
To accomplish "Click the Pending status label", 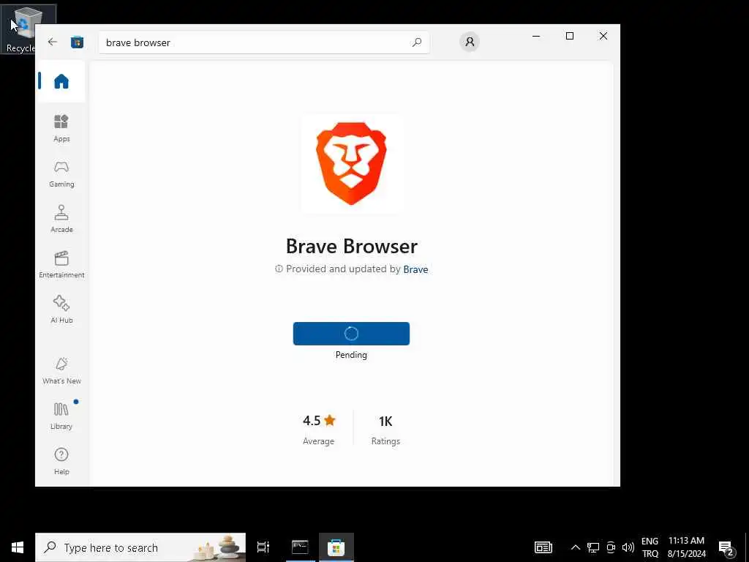I will [x=351, y=355].
